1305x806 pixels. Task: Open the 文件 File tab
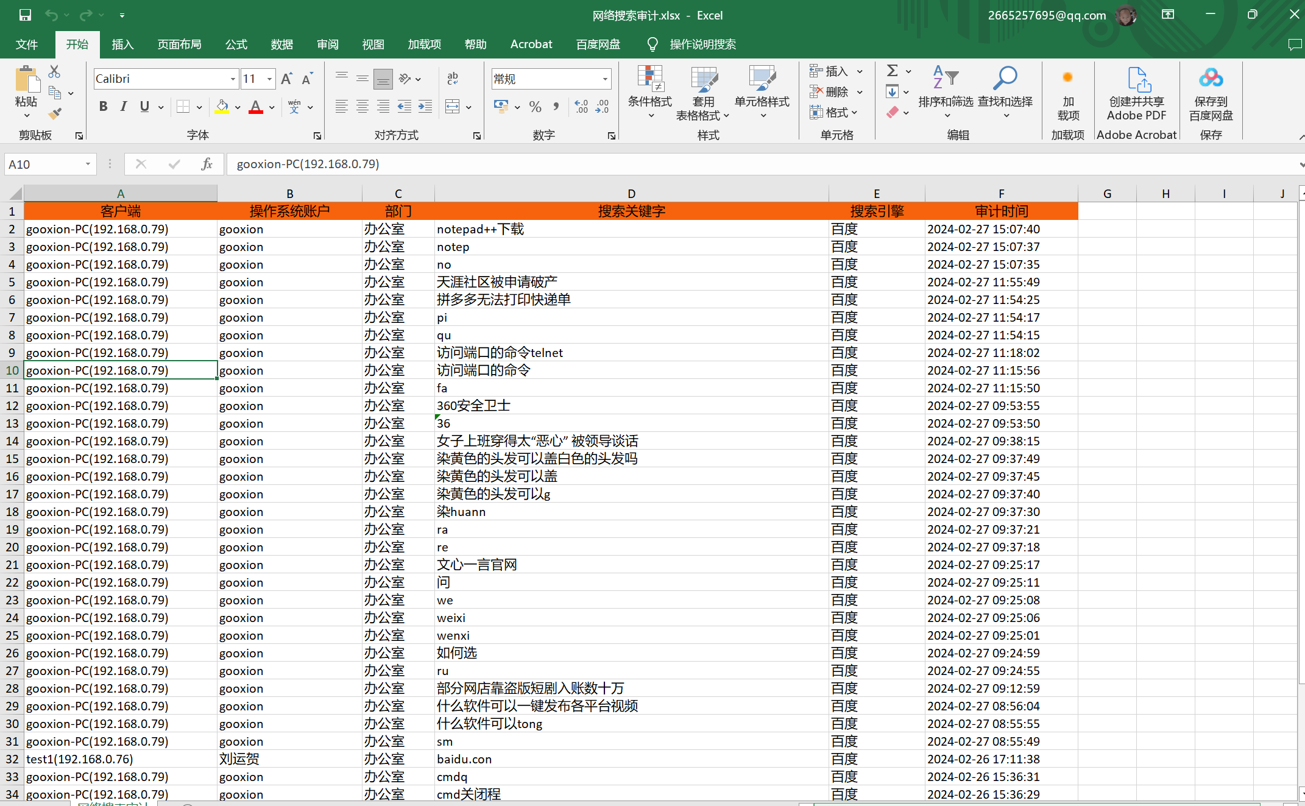click(26, 44)
